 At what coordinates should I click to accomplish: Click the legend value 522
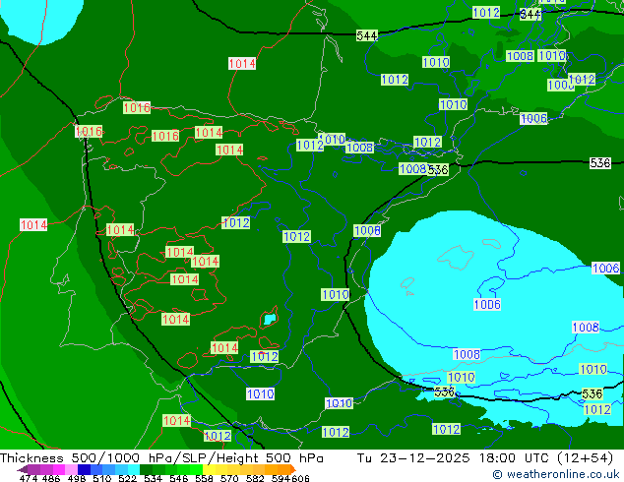127,478
